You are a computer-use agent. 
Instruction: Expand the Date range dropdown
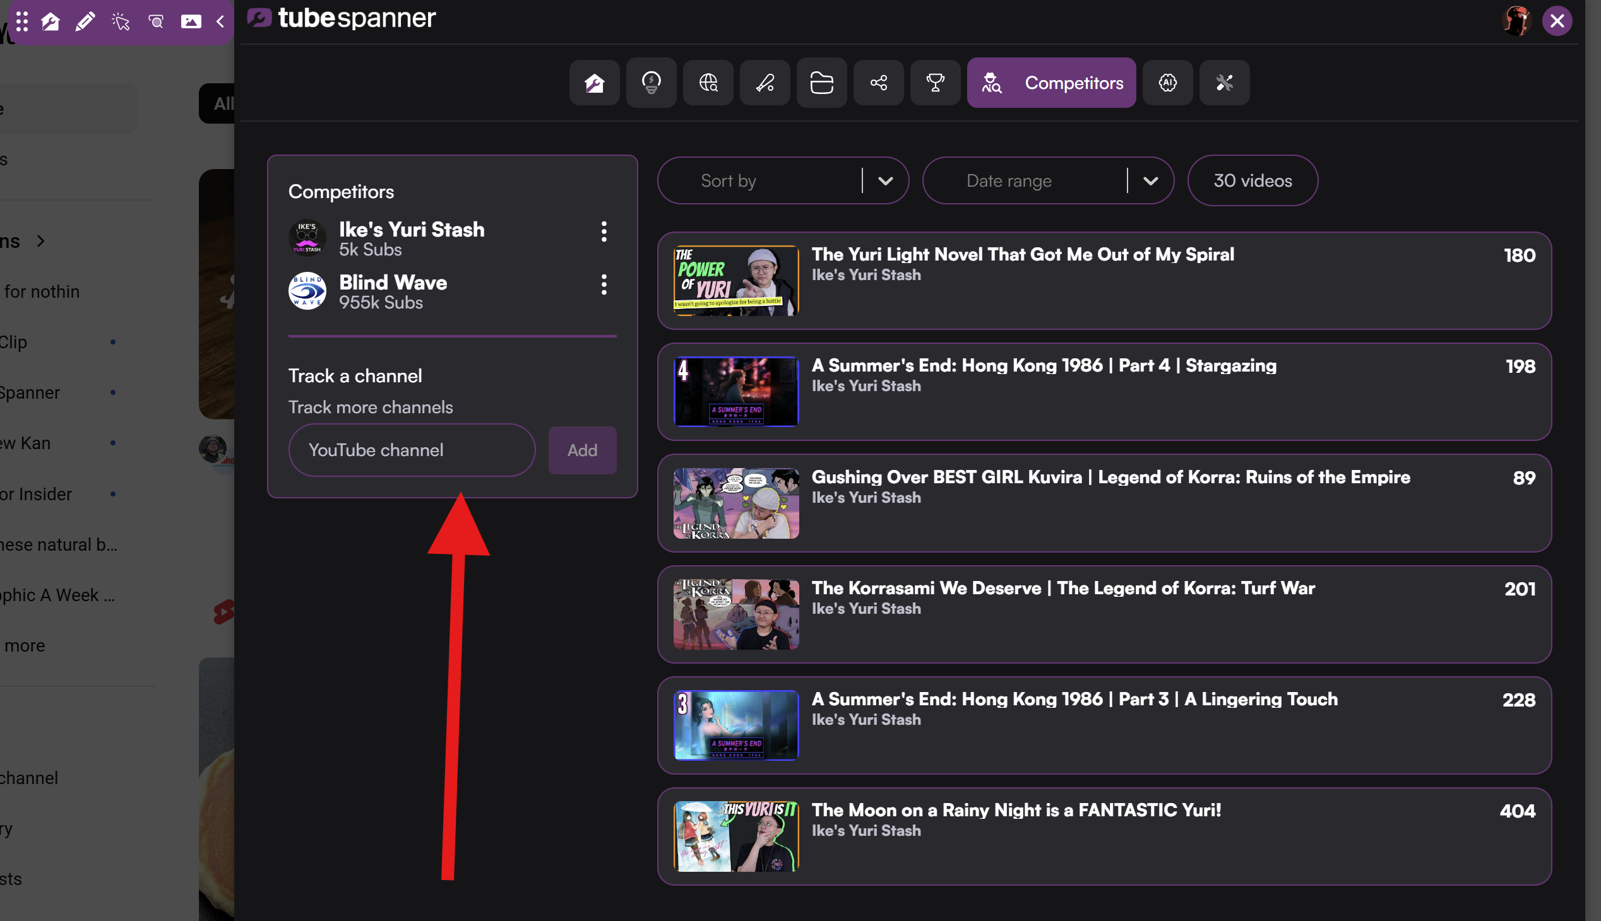pyautogui.click(x=1048, y=181)
